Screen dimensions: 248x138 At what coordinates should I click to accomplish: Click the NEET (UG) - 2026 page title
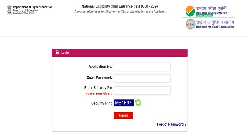point(120,6)
